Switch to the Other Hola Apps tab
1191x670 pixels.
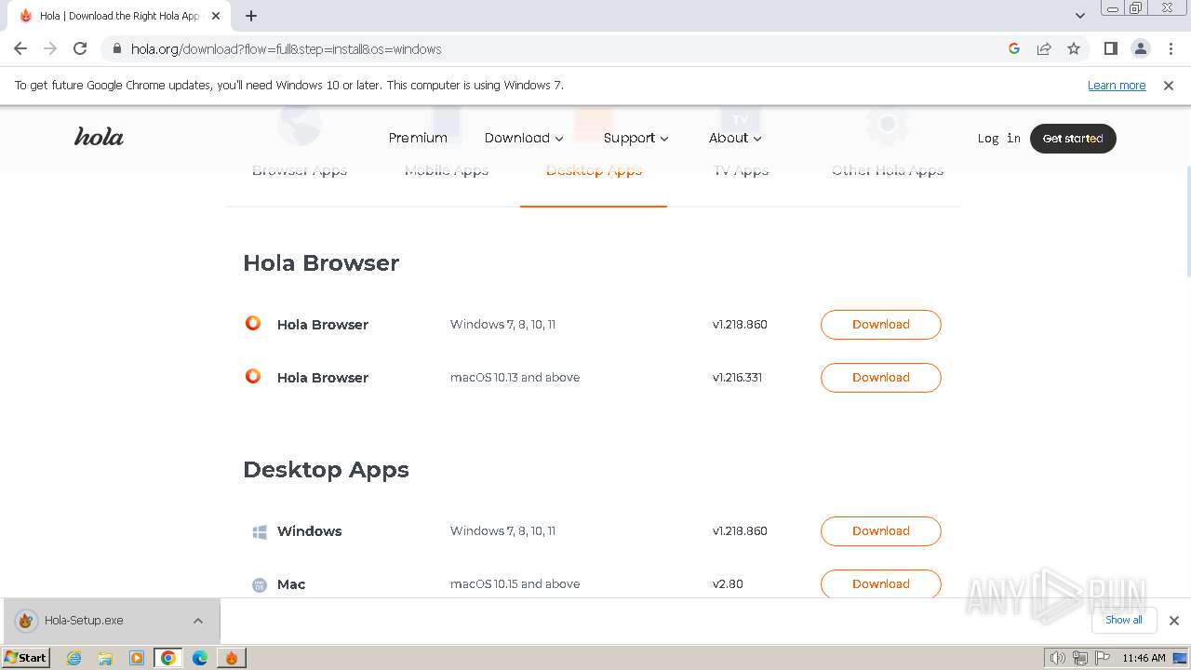[x=888, y=170]
